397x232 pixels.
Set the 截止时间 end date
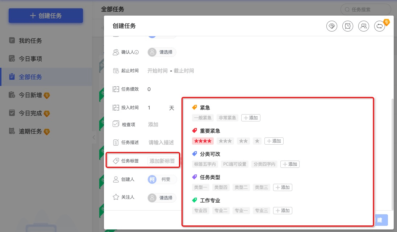(x=184, y=71)
